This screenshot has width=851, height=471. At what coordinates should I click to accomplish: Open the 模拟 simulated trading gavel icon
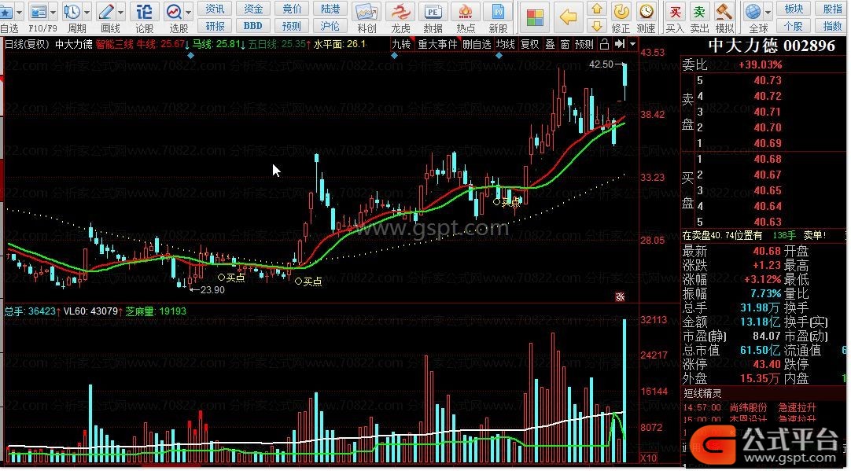pyautogui.click(x=724, y=11)
